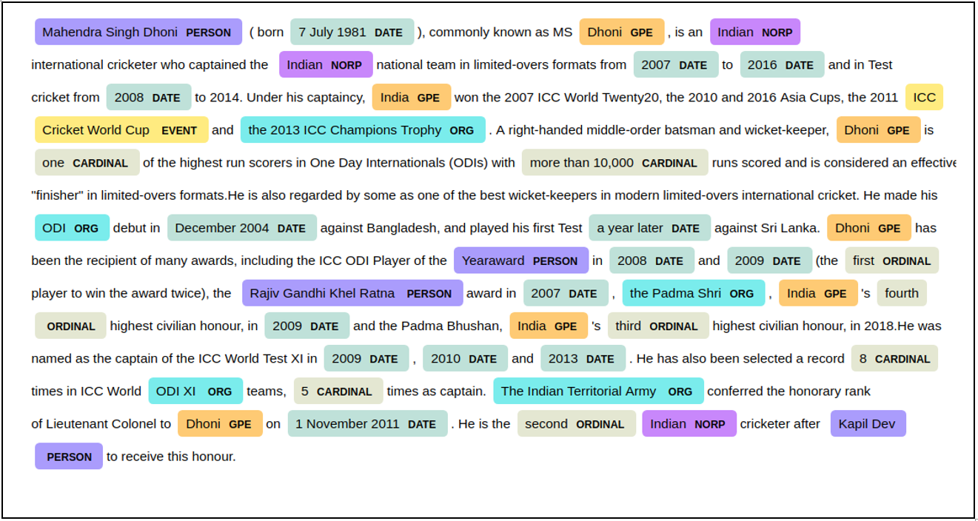Select the 'more than 10,000' CARDINAL entity
Image resolution: width=978 pixels, height=521 pixels.
tap(614, 163)
